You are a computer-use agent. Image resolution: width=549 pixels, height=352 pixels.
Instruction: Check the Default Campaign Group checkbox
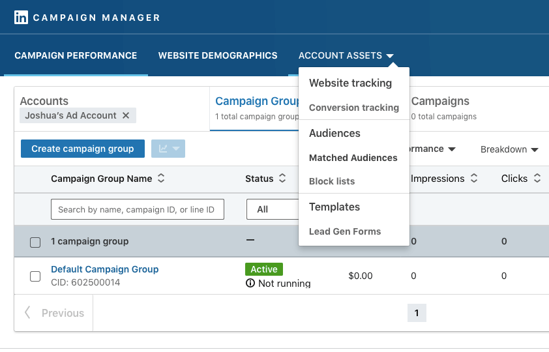[x=35, y=276]
